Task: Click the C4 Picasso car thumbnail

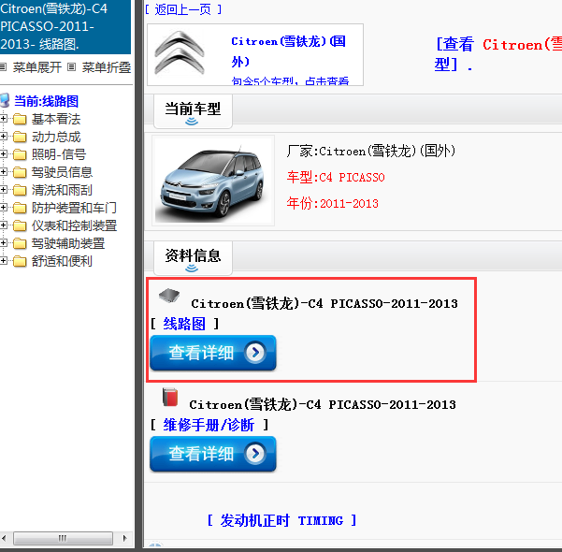Action: tap(213, 181)
